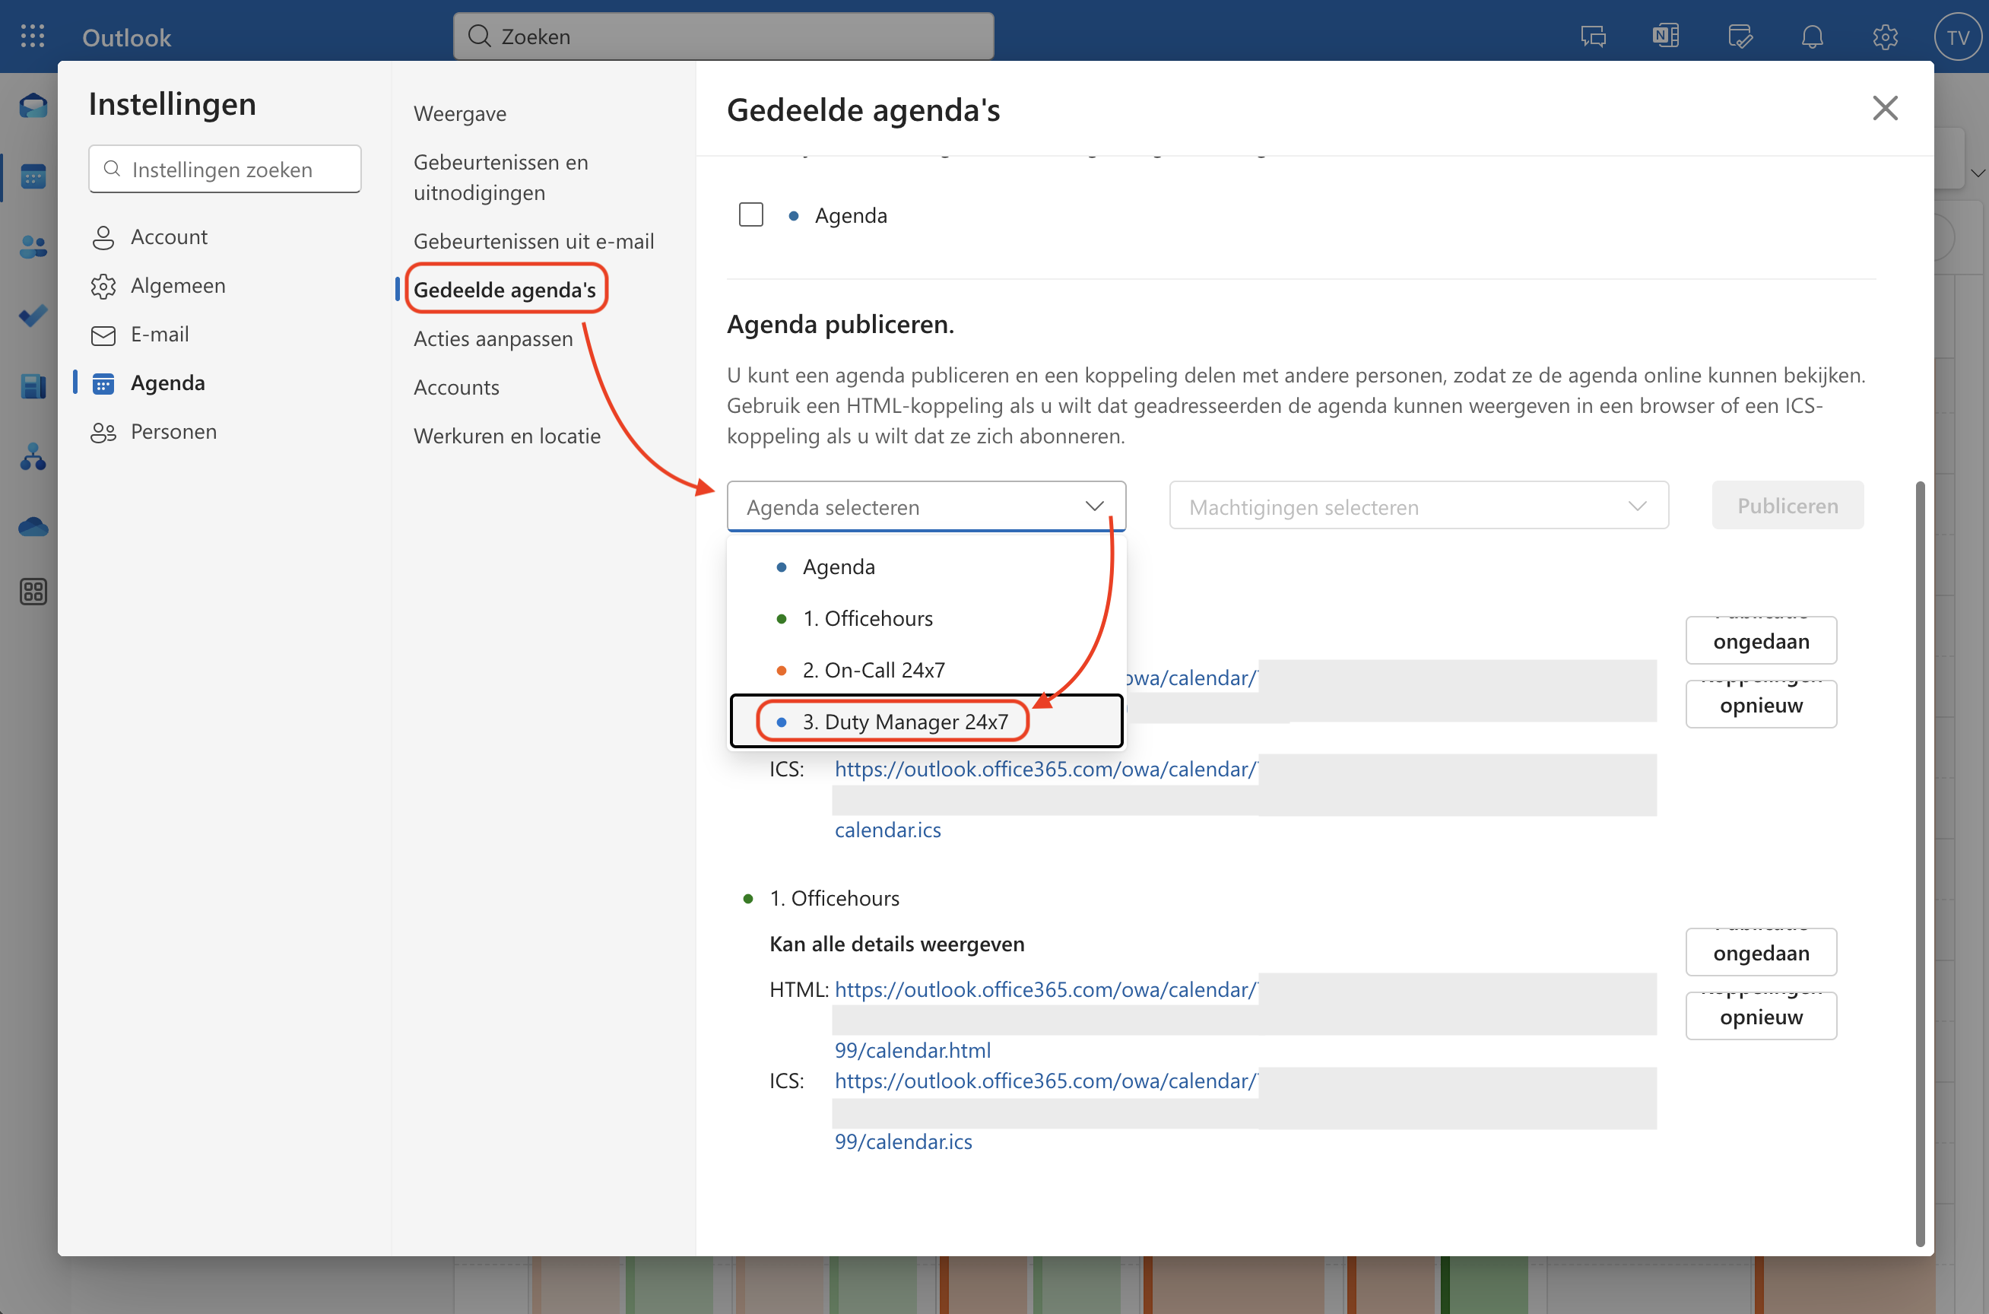
Task: Open the Werkuren en locatie section
Action: (x=507, y=436)
